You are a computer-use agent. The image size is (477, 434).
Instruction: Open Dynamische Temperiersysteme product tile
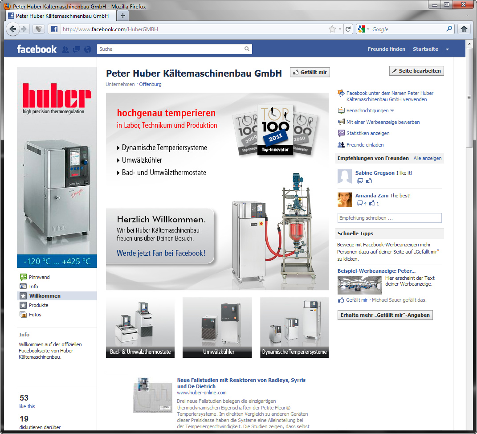(294, 328)
